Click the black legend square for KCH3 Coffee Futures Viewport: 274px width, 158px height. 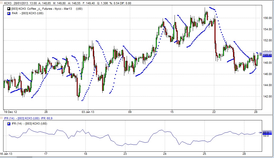9,9
